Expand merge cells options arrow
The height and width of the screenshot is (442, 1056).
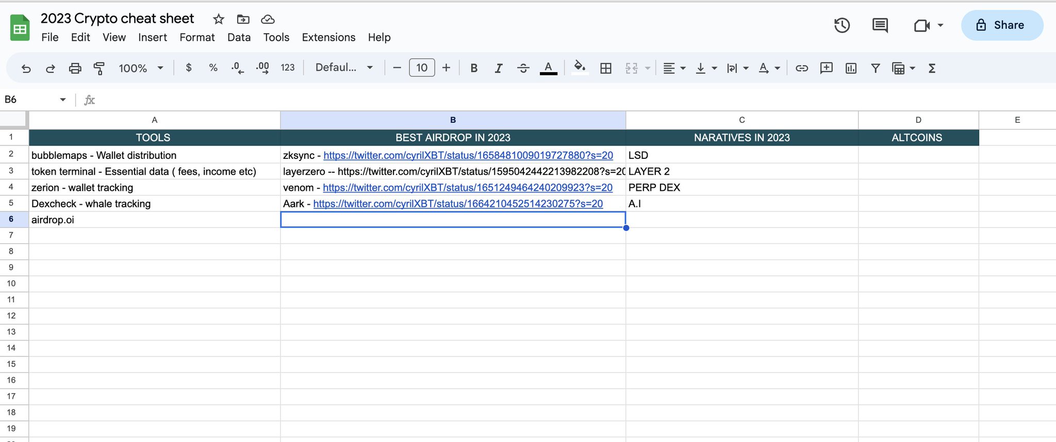click(647, 68)
